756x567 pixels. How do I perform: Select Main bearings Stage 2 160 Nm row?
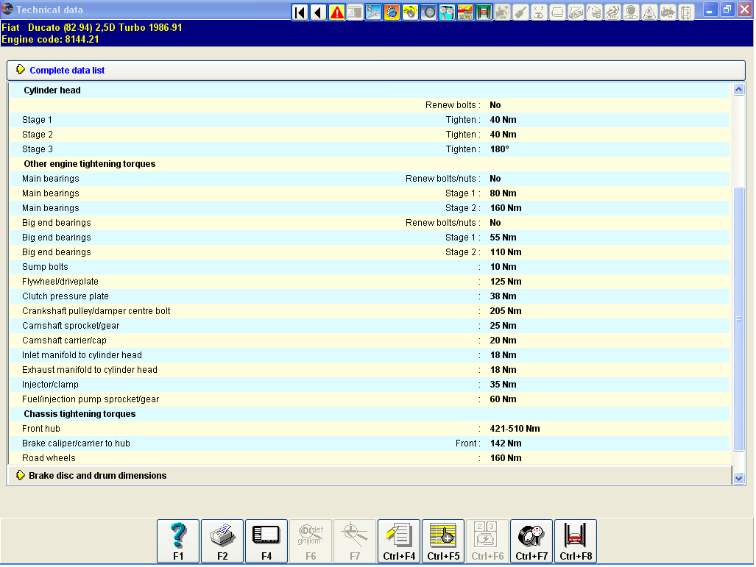tap(370, 207)
